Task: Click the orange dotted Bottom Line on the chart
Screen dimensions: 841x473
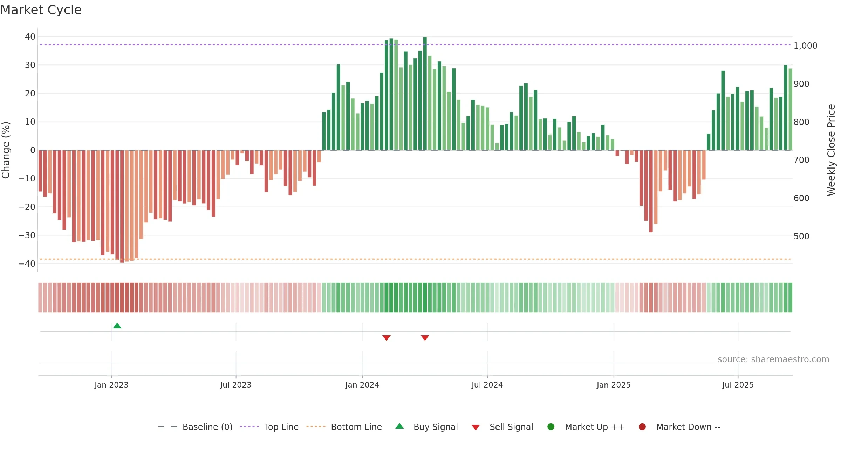Action: click(x=415, y=259)
